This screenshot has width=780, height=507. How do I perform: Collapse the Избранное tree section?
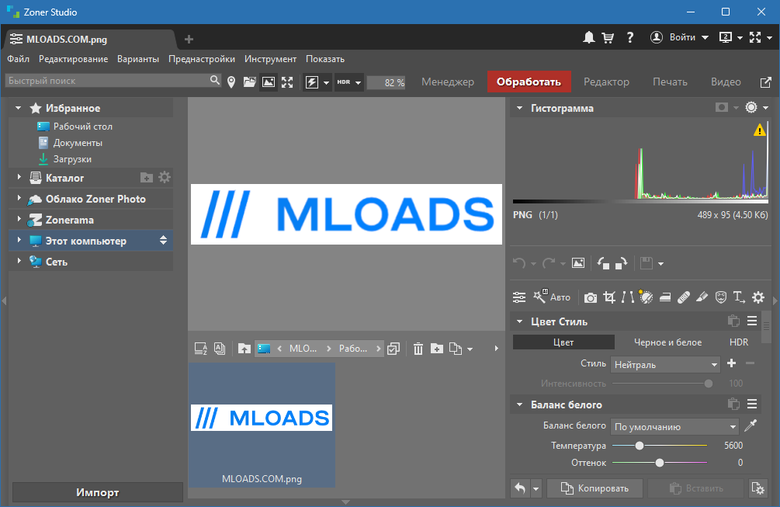19,108
